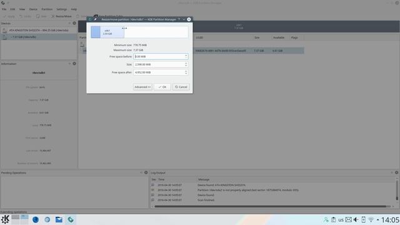The width and height of the screenshot is (400, 225).
Task: Click the New toolbar button
Action: click(41, 16)
